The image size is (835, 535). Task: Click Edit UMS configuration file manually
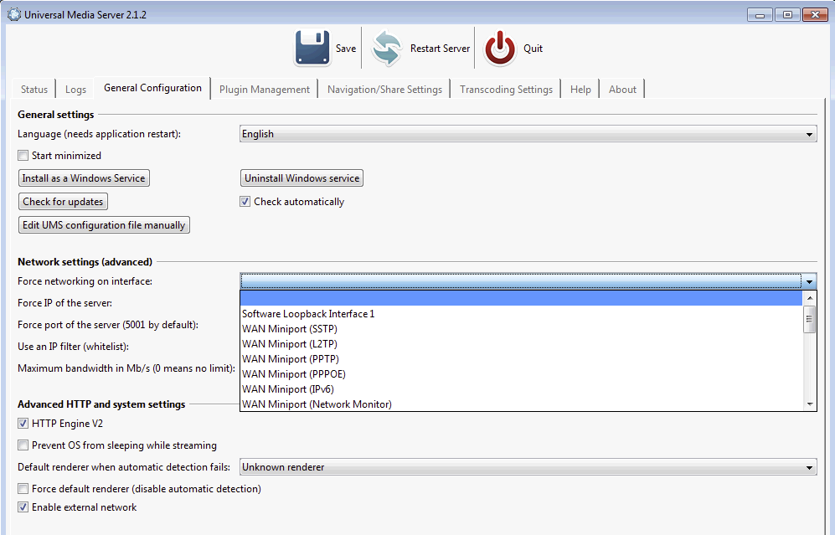104,225
